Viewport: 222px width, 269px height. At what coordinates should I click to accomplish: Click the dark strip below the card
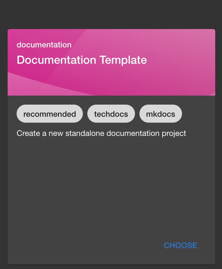[111, 267]
